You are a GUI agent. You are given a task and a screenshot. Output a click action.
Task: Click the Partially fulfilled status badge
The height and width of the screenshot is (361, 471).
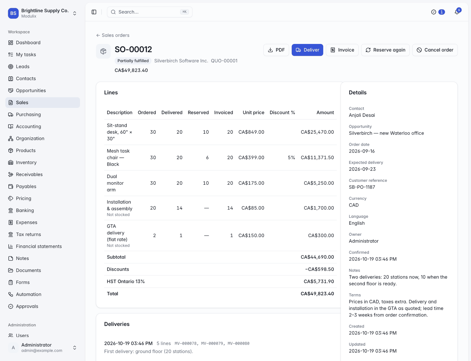133,61
